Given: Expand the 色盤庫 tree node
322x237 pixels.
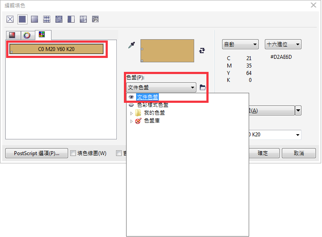Looking at the screenshot, I should point(131,121).
